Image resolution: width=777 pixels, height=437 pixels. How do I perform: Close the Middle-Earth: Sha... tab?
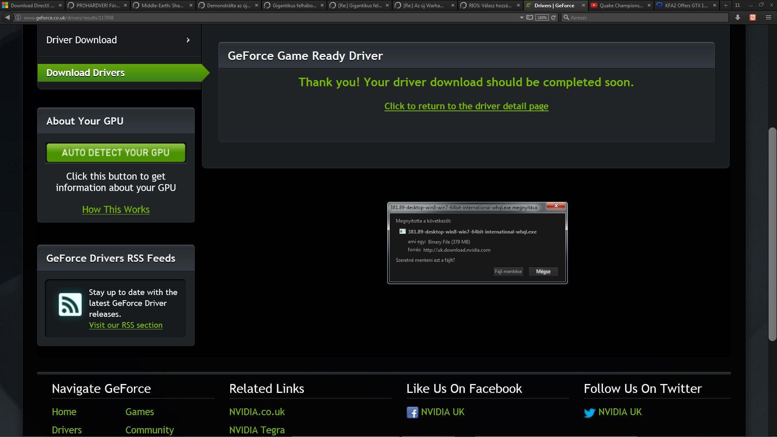191,5
